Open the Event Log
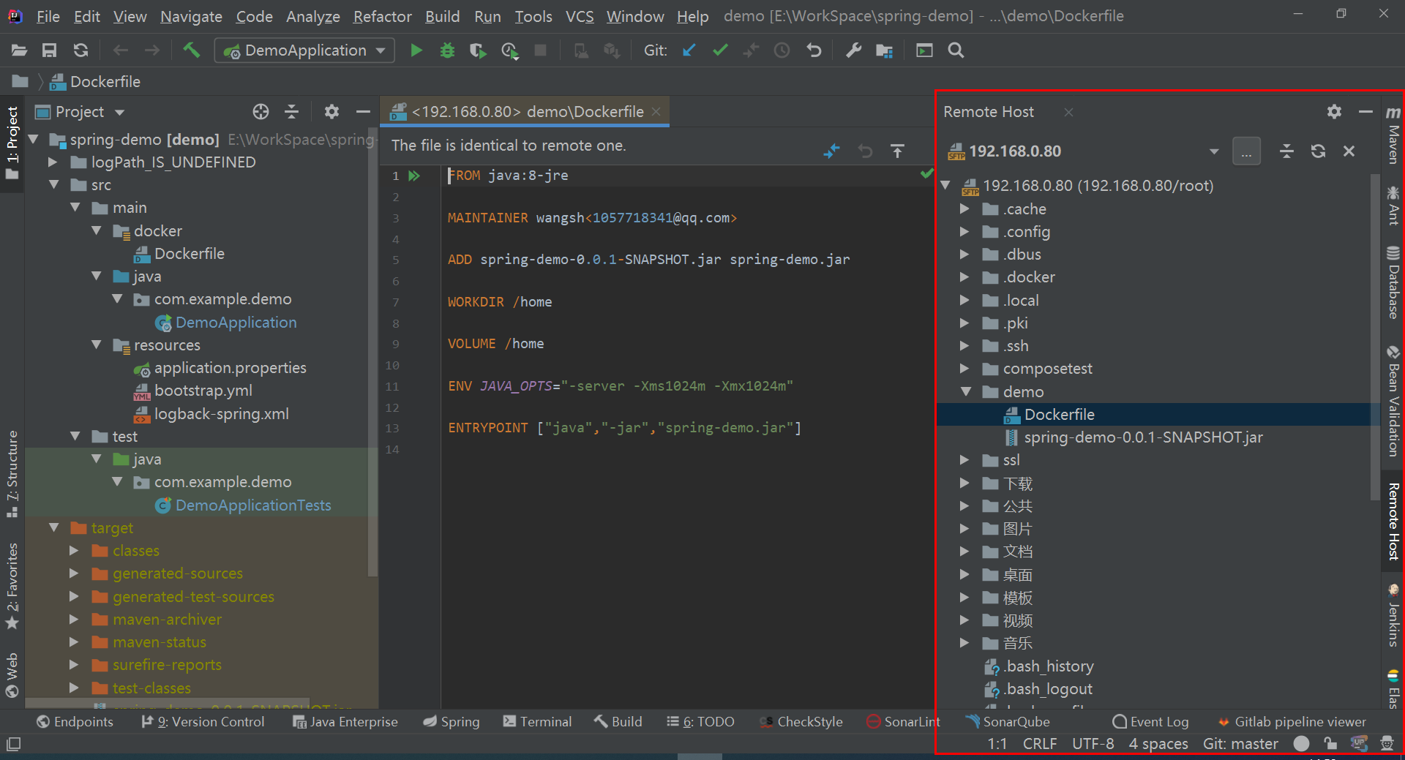The height and width of the screenshot is (760, 1405). point(1150,721)
